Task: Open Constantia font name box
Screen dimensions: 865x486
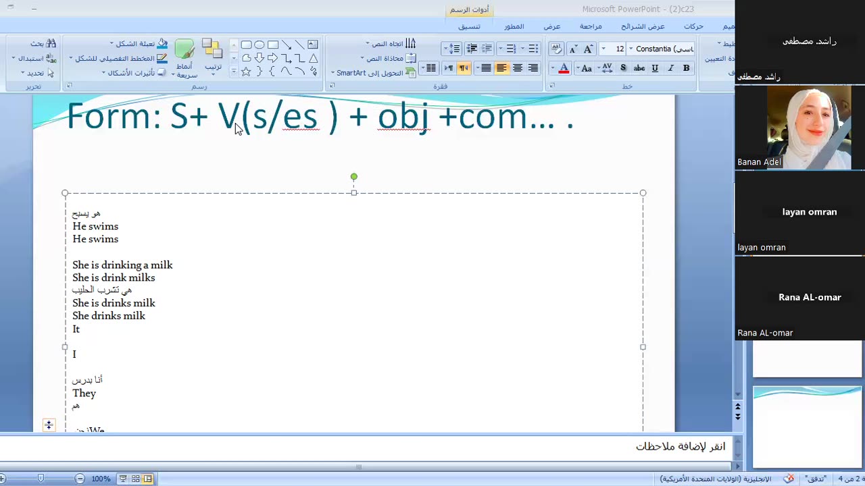Action: [x=661, y=49]
